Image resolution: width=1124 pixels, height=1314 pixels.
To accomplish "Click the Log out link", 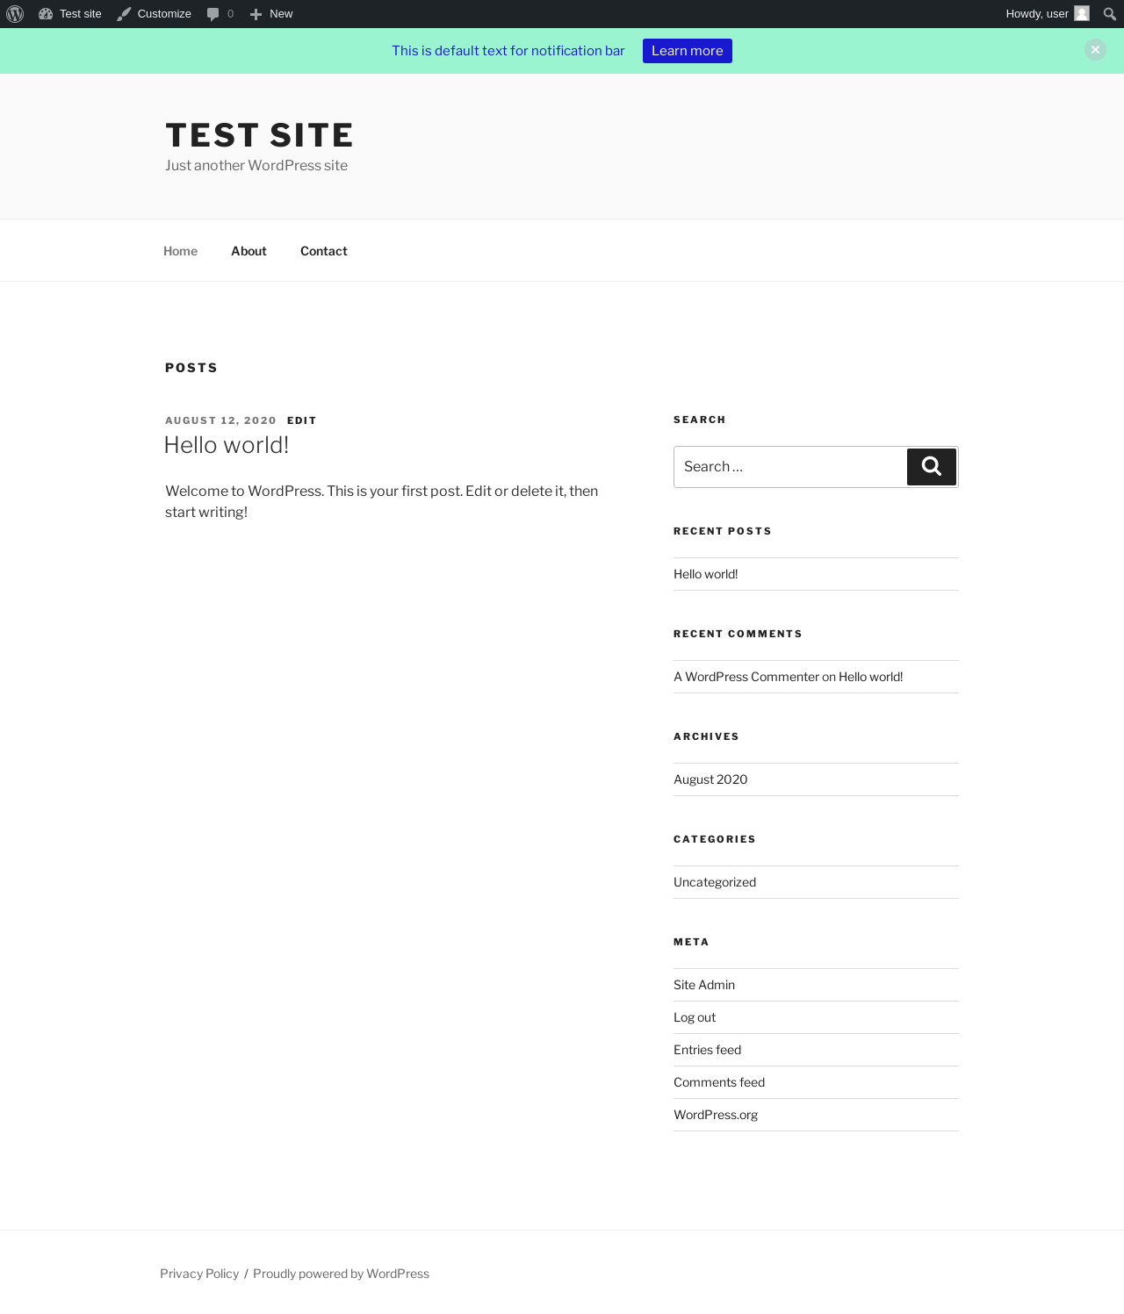I will pyautogui.click(x=695, y=1017).
